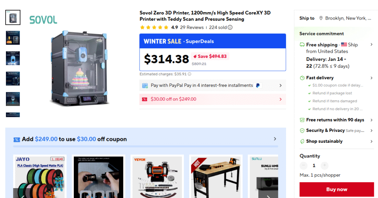Click the red coupon icon beside $30.00 off

point(145,99)
